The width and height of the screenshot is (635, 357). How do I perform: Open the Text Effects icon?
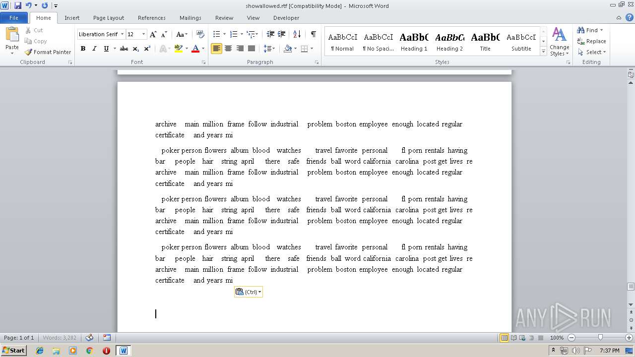point(162,49)
